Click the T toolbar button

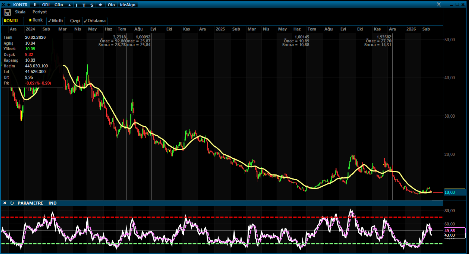click(84, 5)
